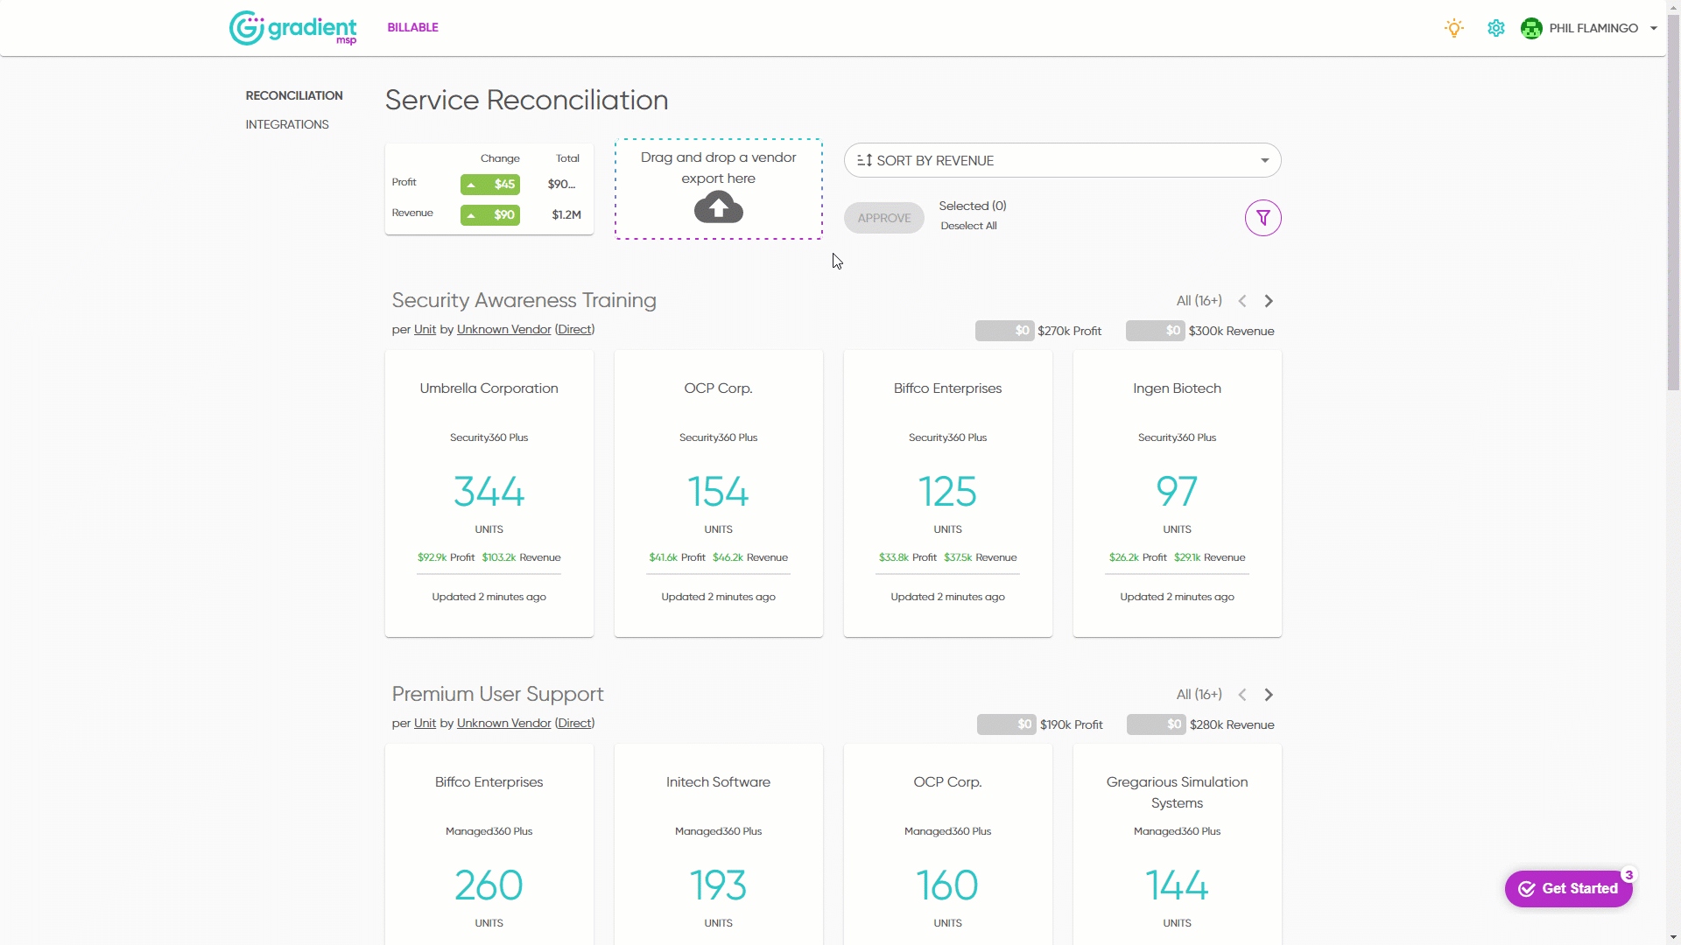Select the Gregarious Simulation Systems card
1681x945 pixels.
click(1178, 844)
